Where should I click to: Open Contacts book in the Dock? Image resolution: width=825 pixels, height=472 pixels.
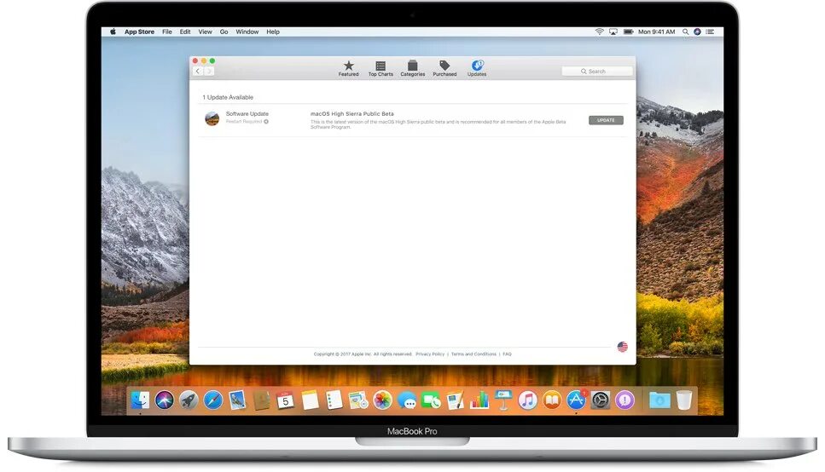[x=262, y=400]
